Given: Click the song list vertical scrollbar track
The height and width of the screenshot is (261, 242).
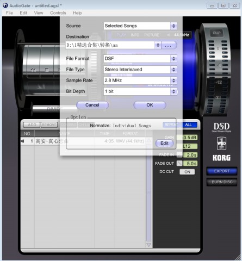Looking at the screenshot, I should pos(148,193).
